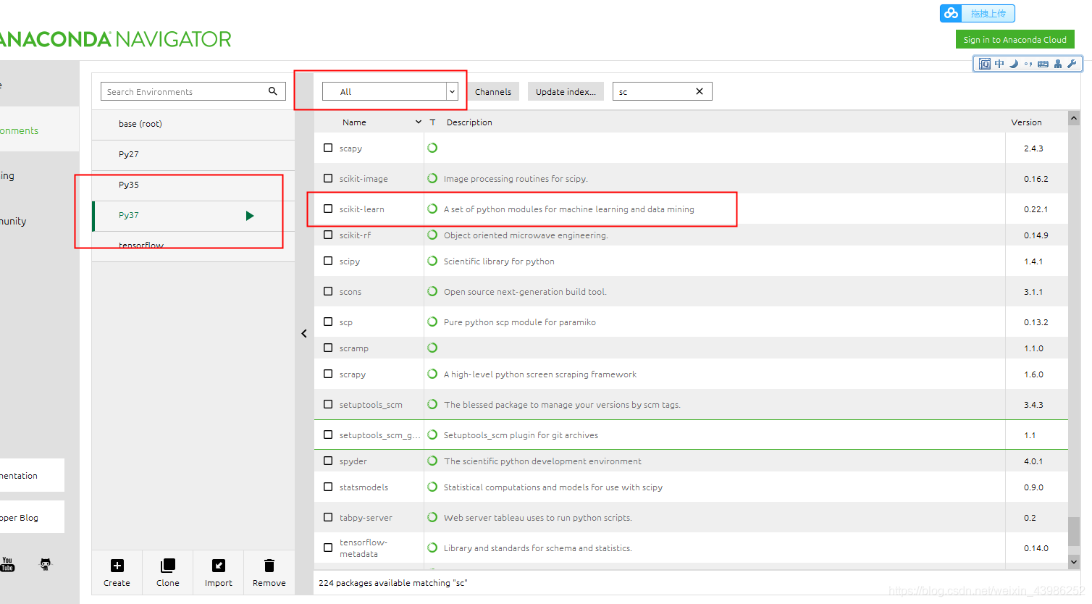Open the YouTube icon link
The width and height of the screenshot is (1092, 604).
(x=7, y=564)
